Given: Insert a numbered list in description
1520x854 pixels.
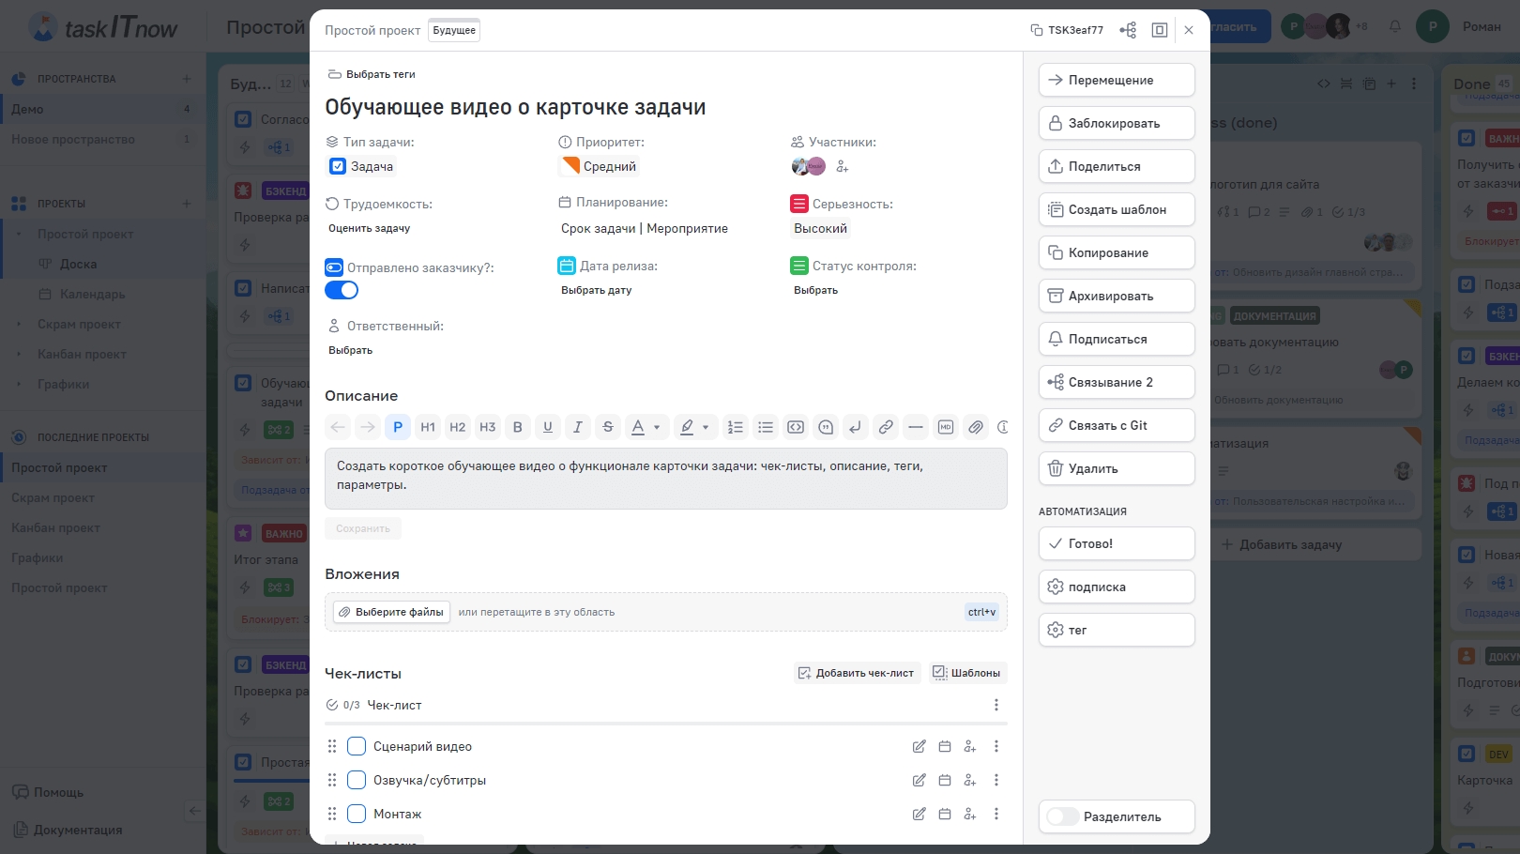Looking at the screenshot, I should [735, 427].
